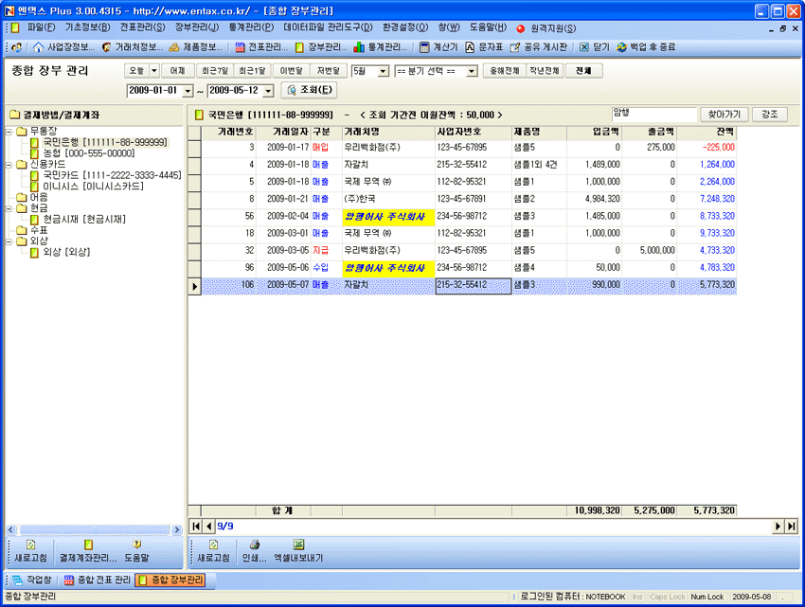Collapse the 외상 tree folder

point(9,241)
